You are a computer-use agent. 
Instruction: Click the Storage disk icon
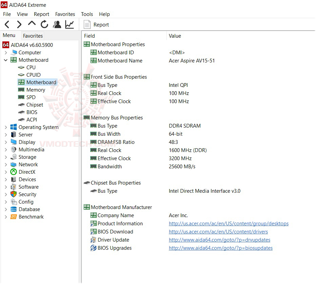pos(14,157)
